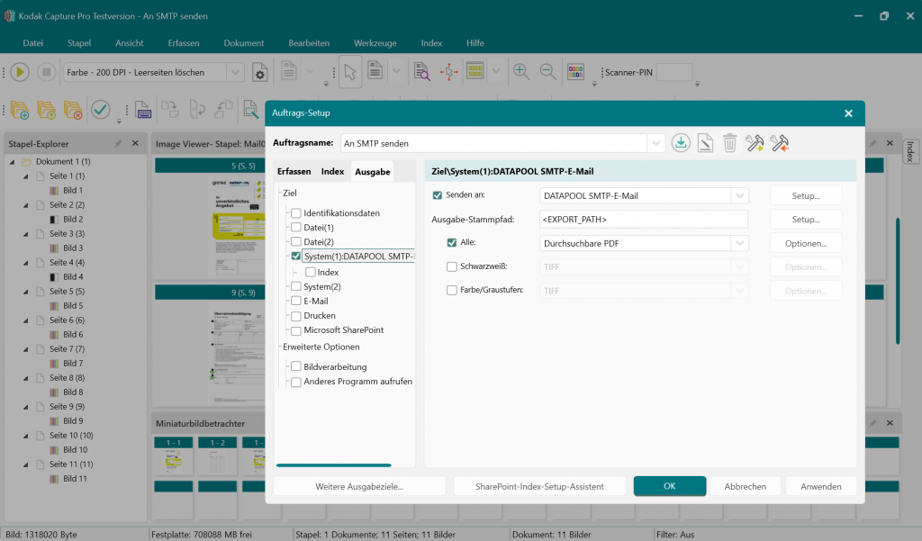Tick the Datei(1) checkbox

[x=296, y=228]
